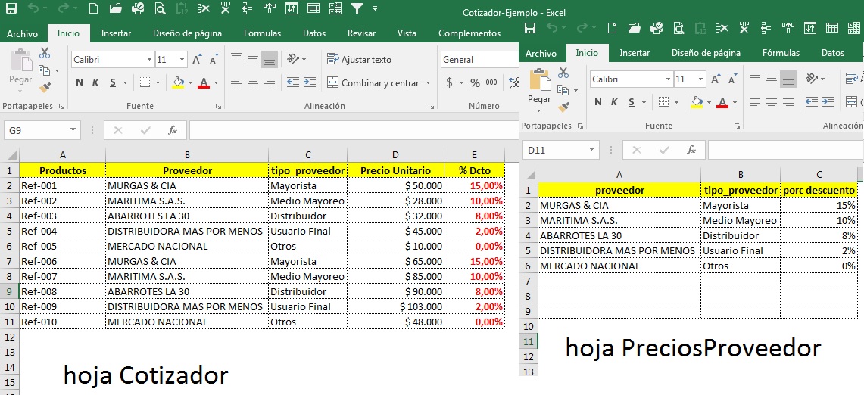864x395 pixels.
Task: Open the Vista tab
Action: (407, 33)
